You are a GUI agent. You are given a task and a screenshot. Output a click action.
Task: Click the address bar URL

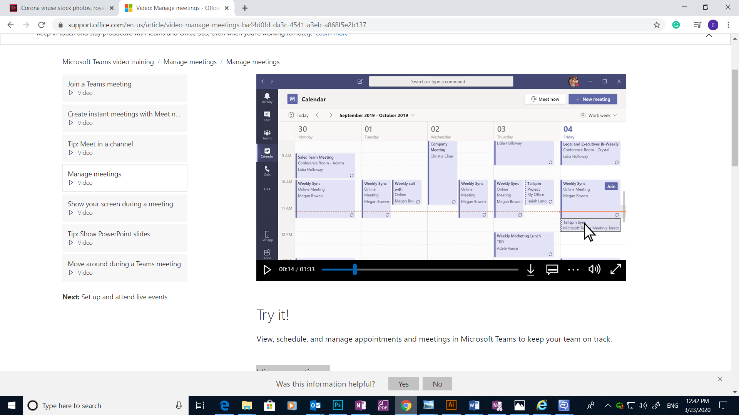217,25
